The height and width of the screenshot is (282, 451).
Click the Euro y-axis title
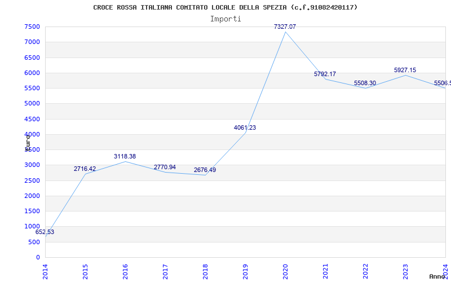coord(28,142)
